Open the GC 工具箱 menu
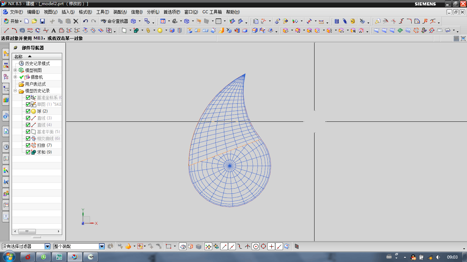Viewport: 467px width, 262px height. point(212,12)
